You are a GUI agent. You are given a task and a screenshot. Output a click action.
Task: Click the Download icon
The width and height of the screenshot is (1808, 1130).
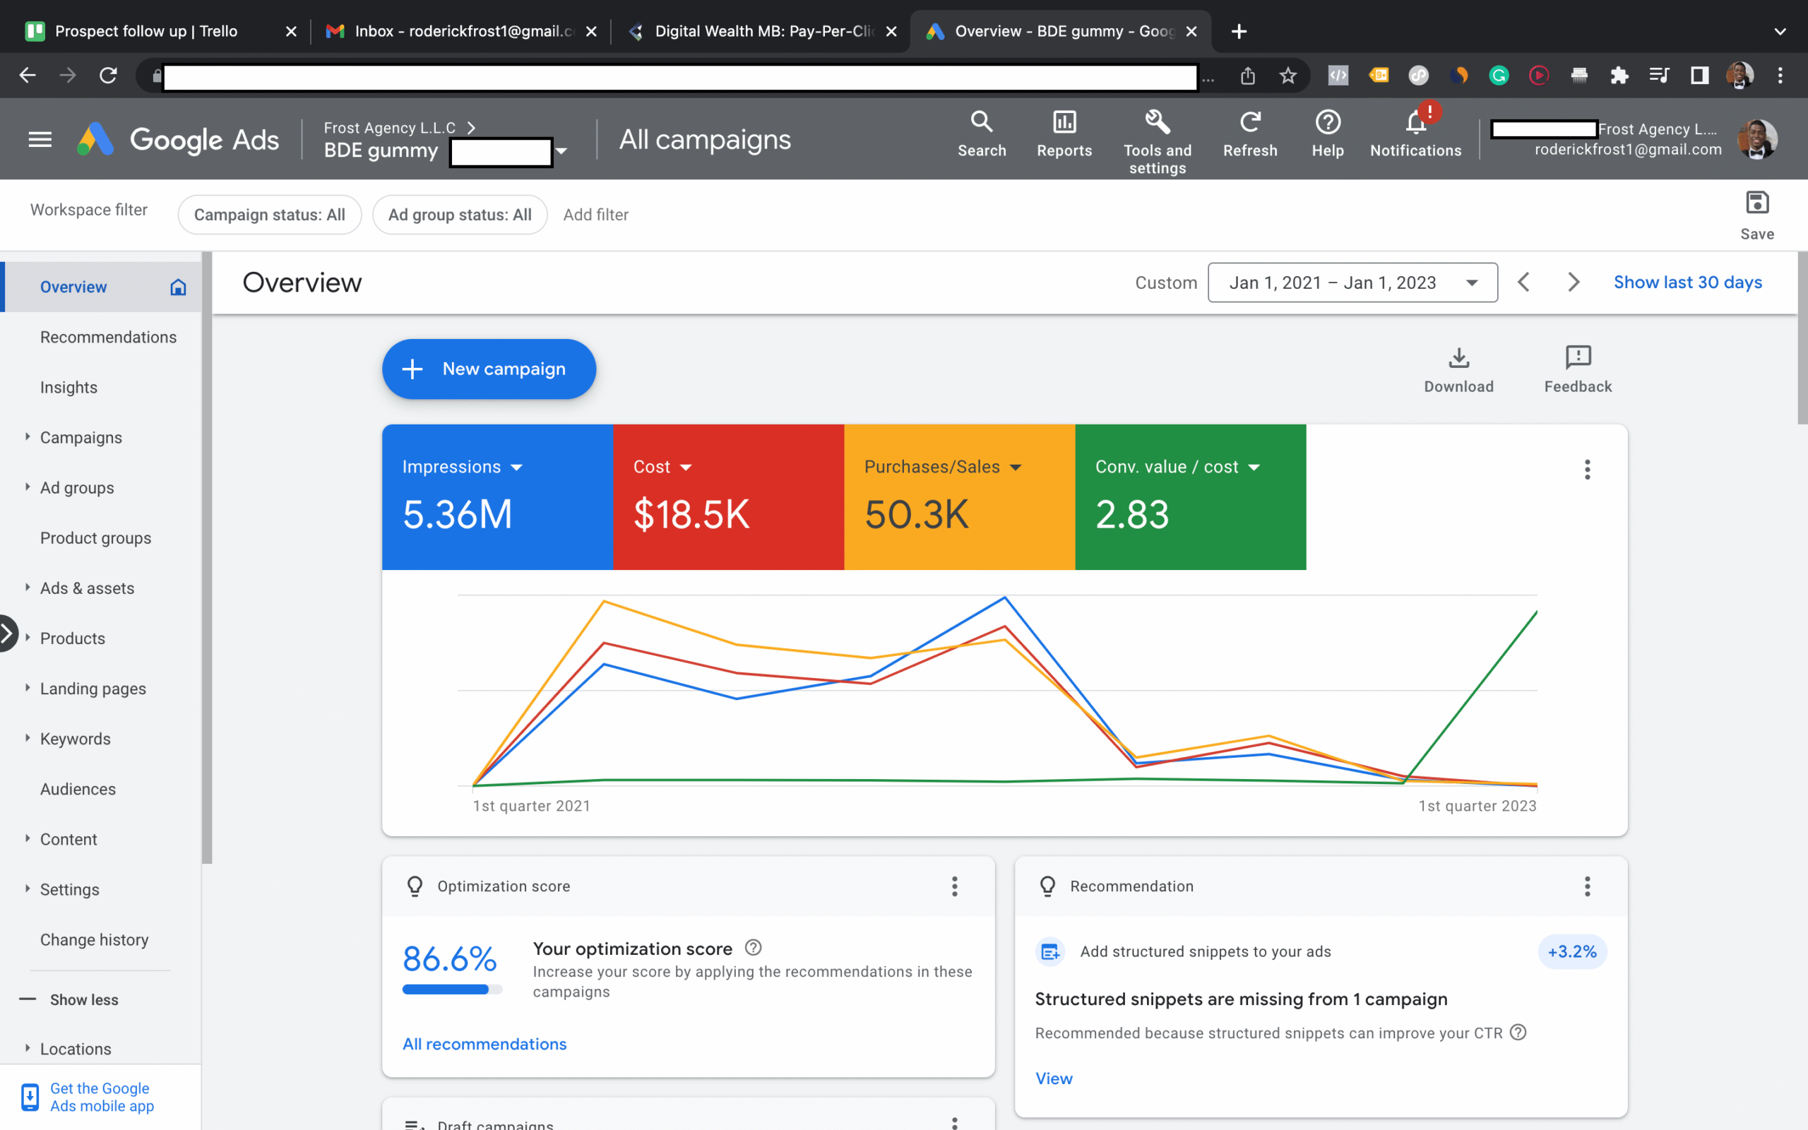click(x=1458, y=359)
